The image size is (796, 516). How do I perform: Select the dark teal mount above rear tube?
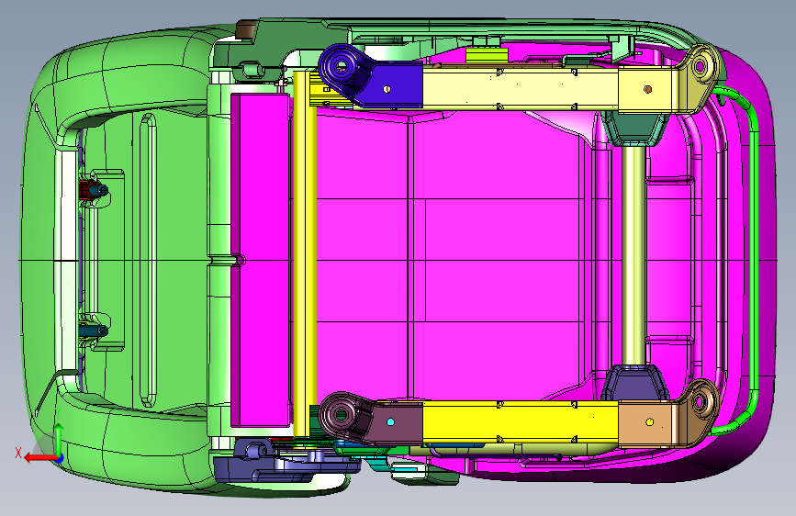(634, 129)
